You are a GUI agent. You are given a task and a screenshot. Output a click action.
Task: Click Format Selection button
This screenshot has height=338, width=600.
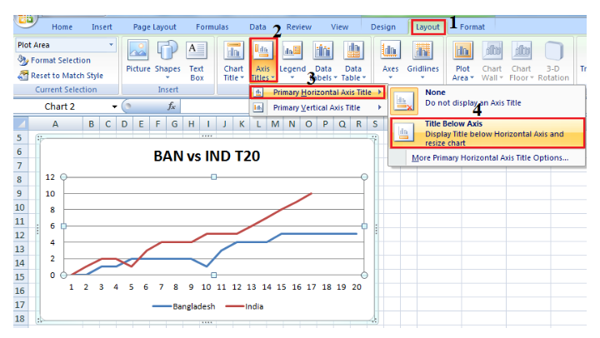pyautogui.click(x=60, y=60)
